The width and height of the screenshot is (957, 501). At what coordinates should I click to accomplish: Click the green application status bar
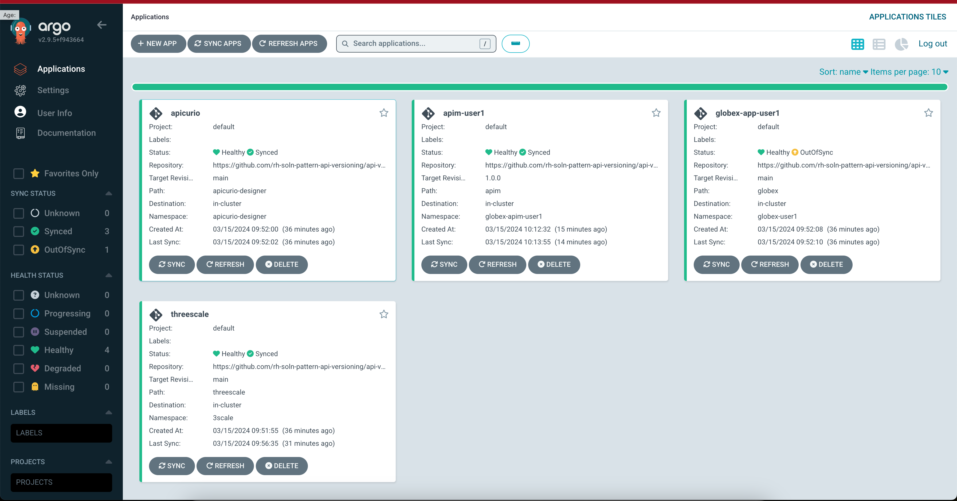(540, 87)
